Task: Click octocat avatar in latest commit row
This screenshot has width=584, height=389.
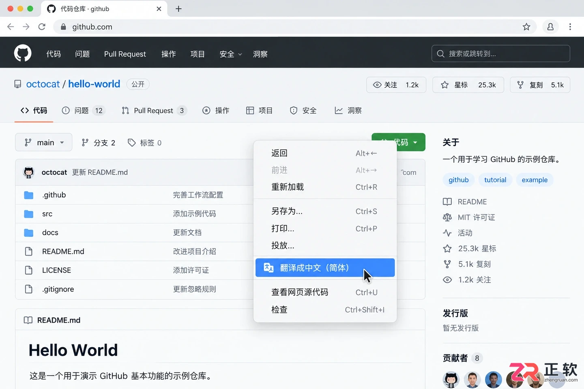Action: (29, 173)
